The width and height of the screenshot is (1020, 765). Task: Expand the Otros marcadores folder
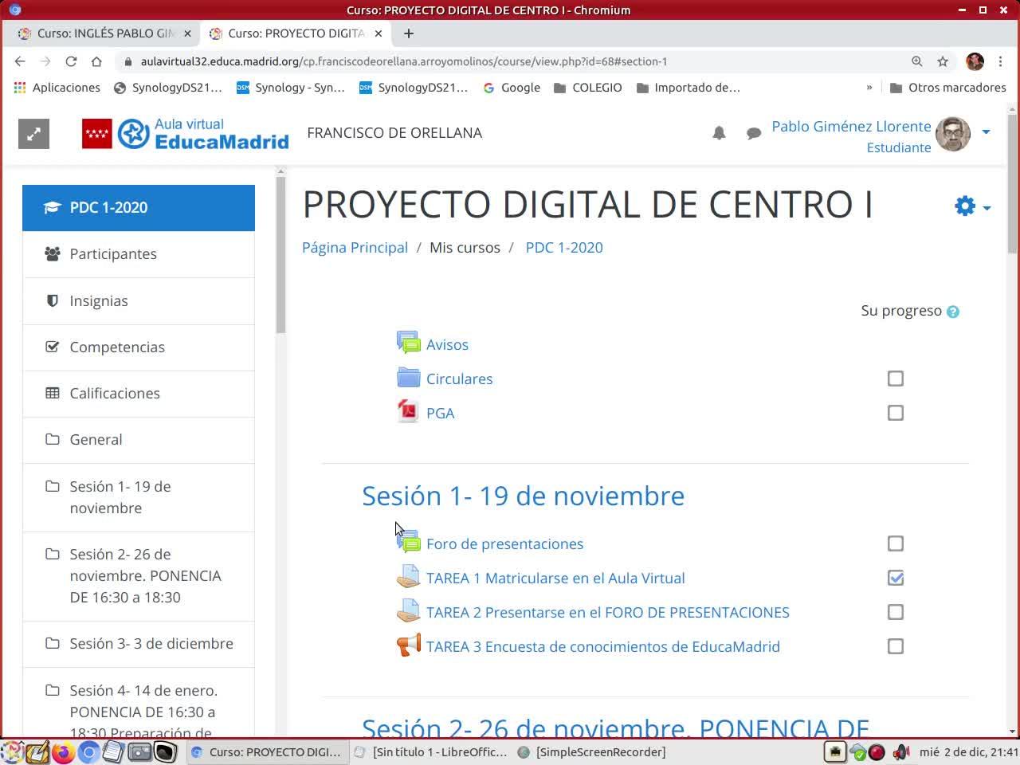[x=947, y=88]
